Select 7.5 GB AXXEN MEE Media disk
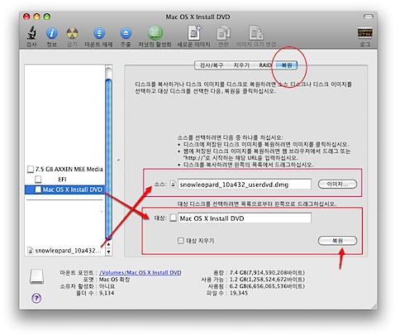Screen dimensions: 395x336 pyautogui.click(x=65, y=169)
